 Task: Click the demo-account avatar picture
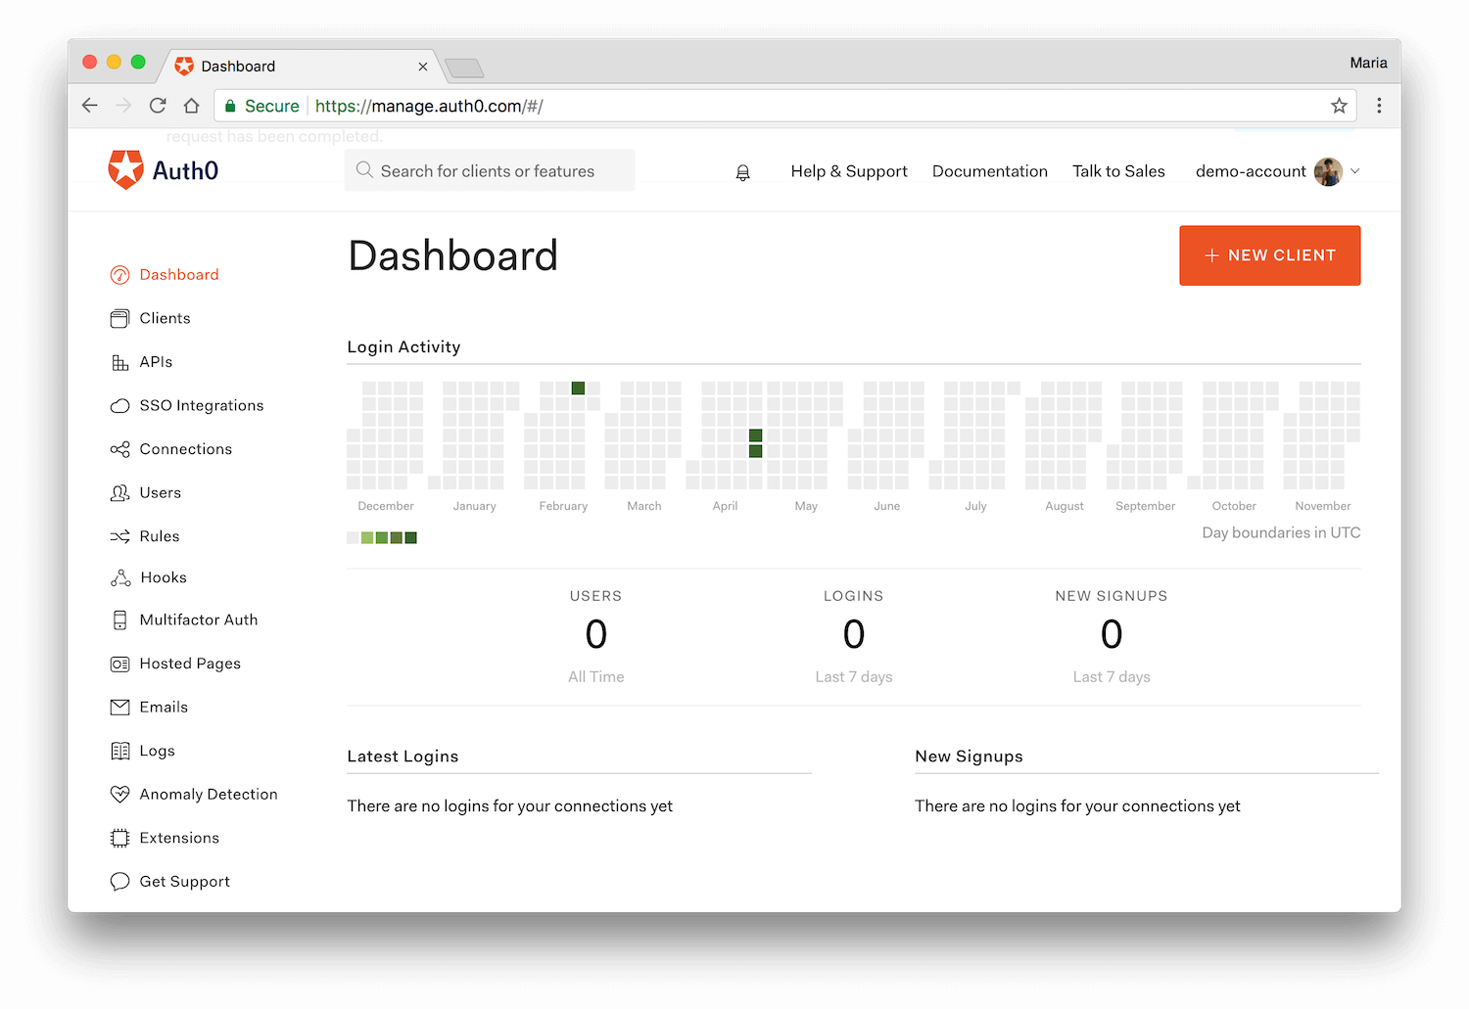coord(1328,171)
